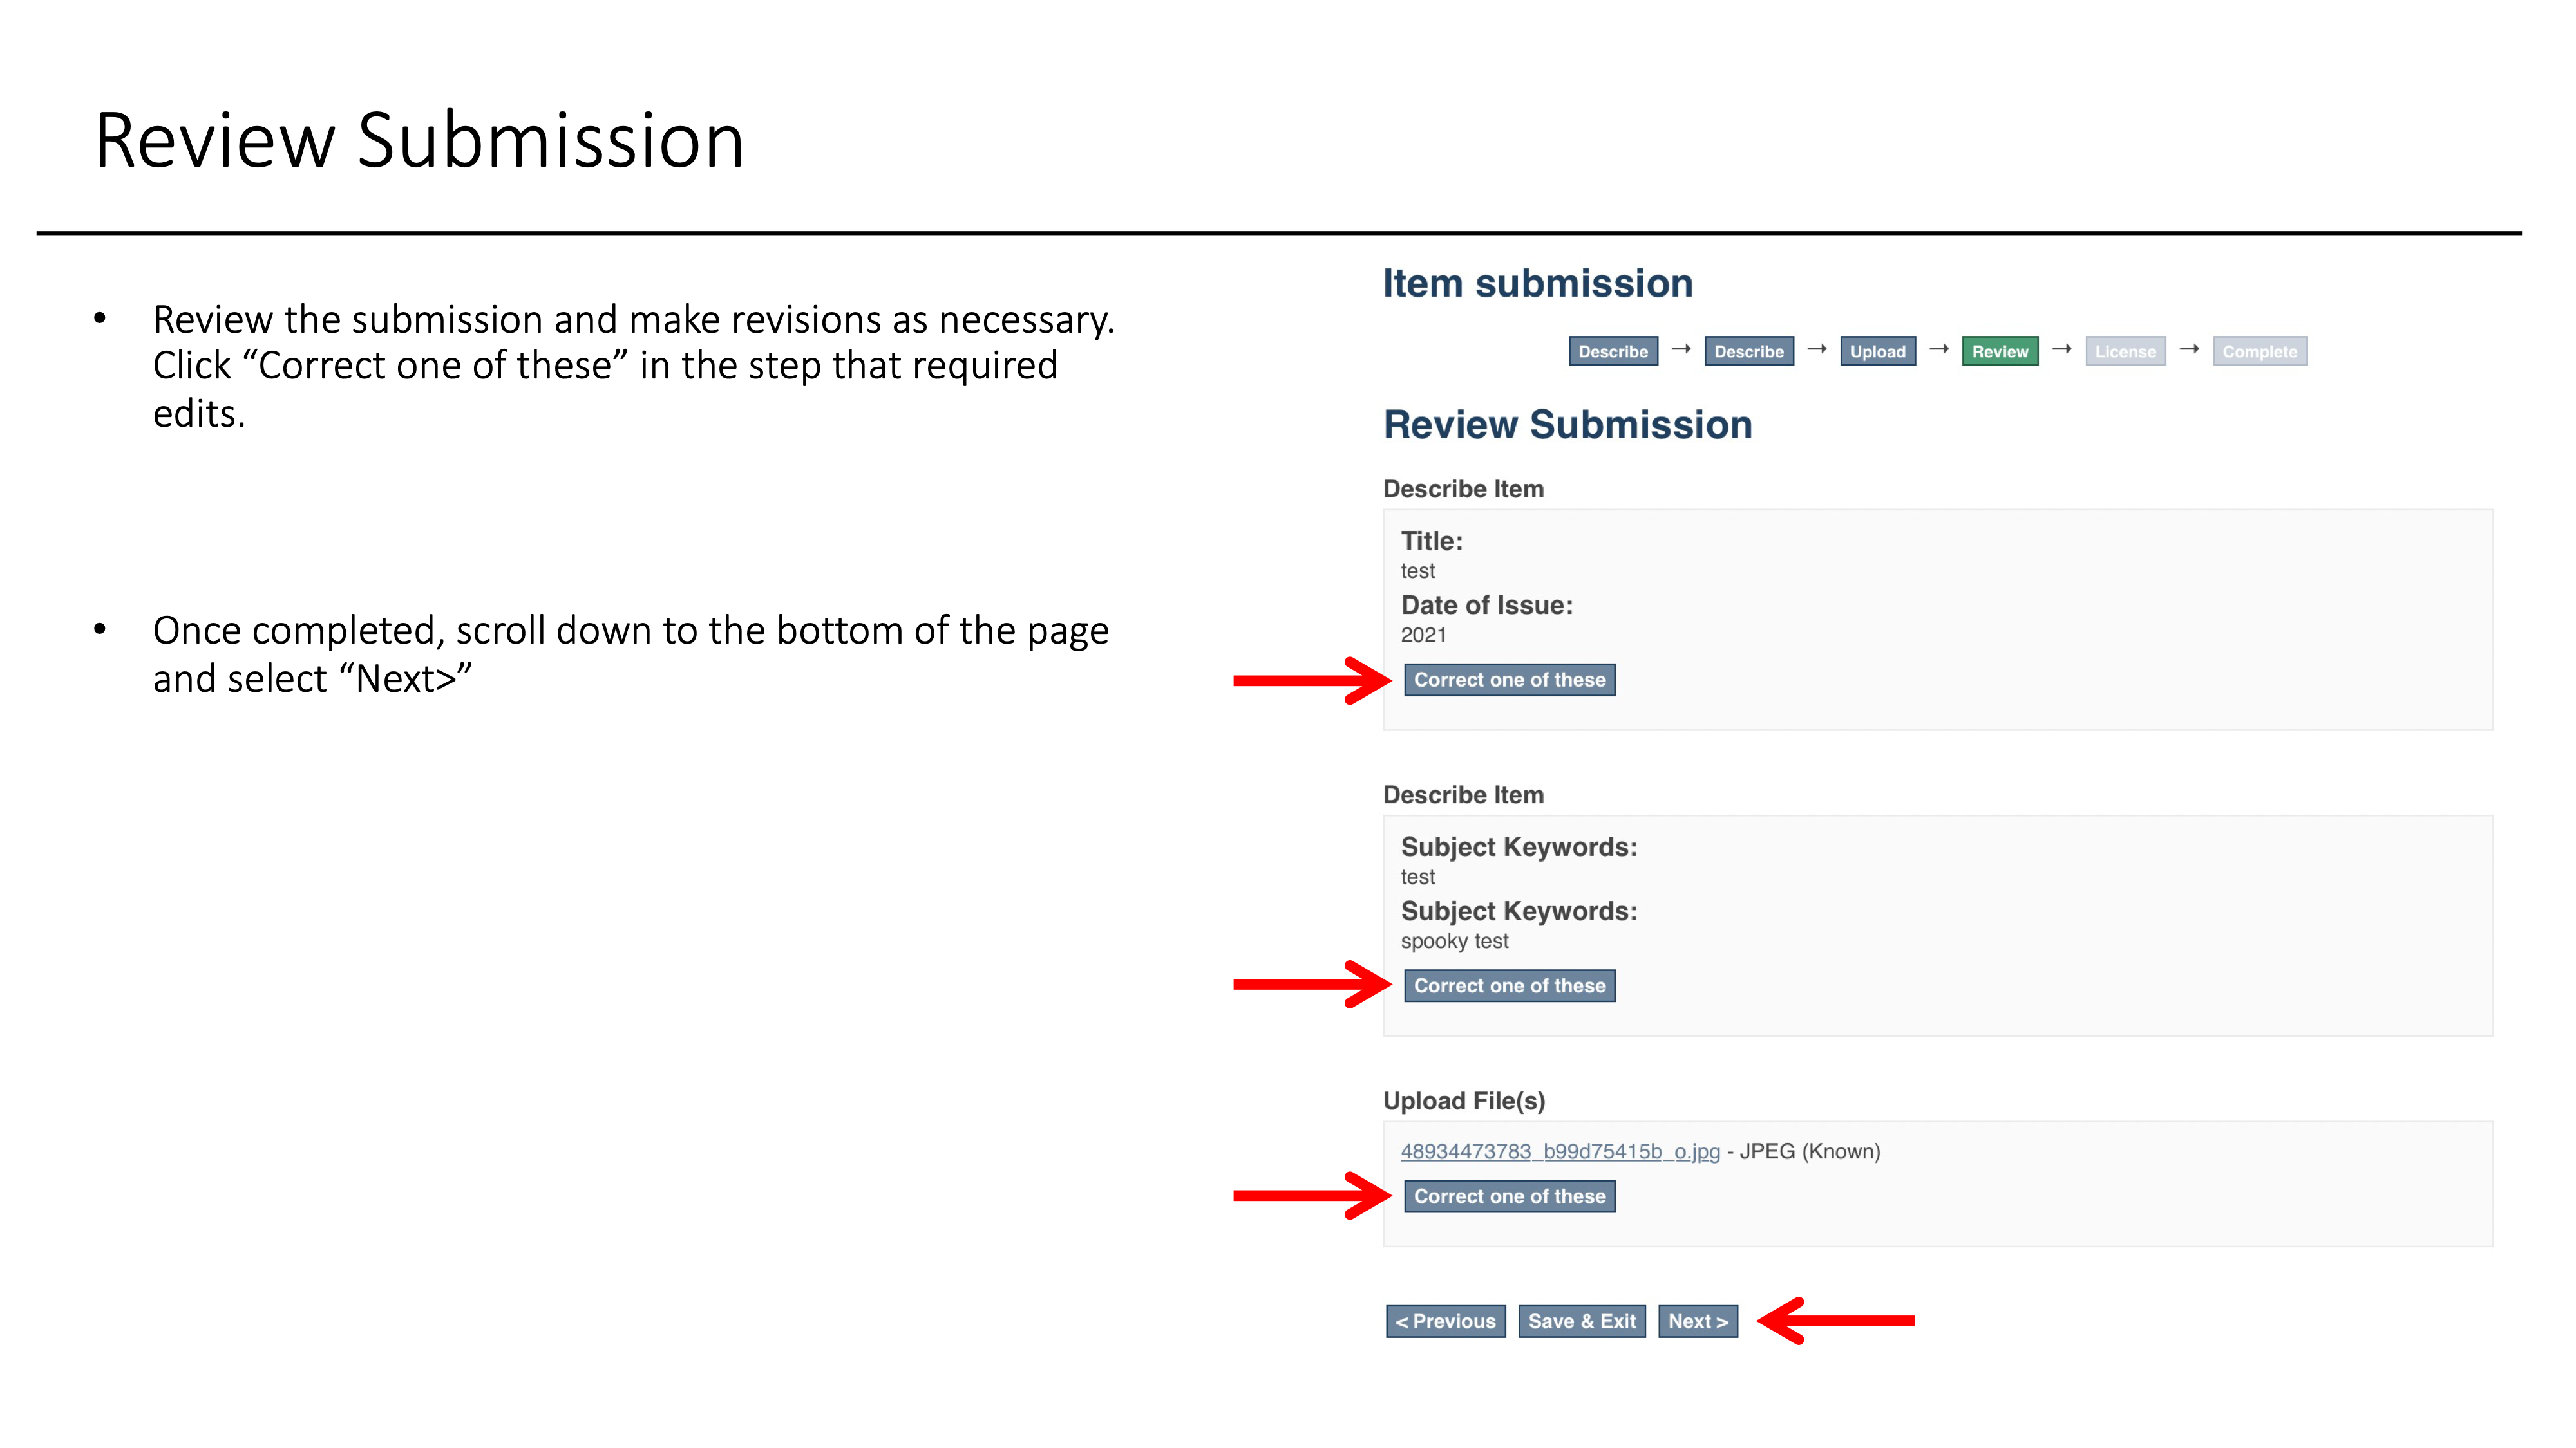Click the arrow between Upload and Review steps
The height and width of the screenshot is (1448, 2576).
1938,349
